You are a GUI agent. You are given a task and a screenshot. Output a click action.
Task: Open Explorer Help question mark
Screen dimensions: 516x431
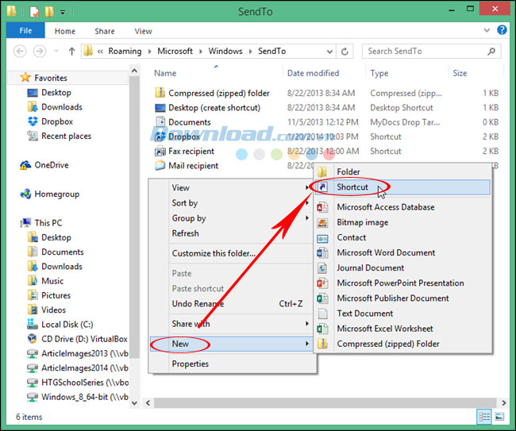(502, 30)
